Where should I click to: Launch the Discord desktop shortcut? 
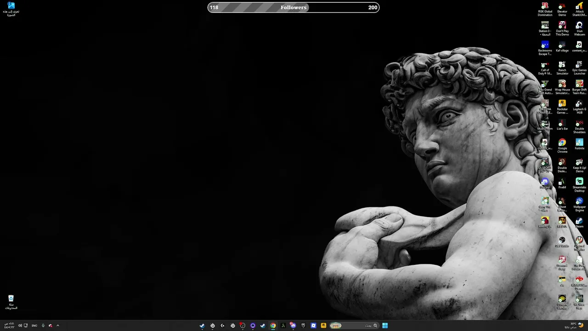(545, 183)
